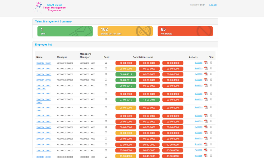
Task: Tick the Final checkbox in first row
Action: [x=211, y=63]
